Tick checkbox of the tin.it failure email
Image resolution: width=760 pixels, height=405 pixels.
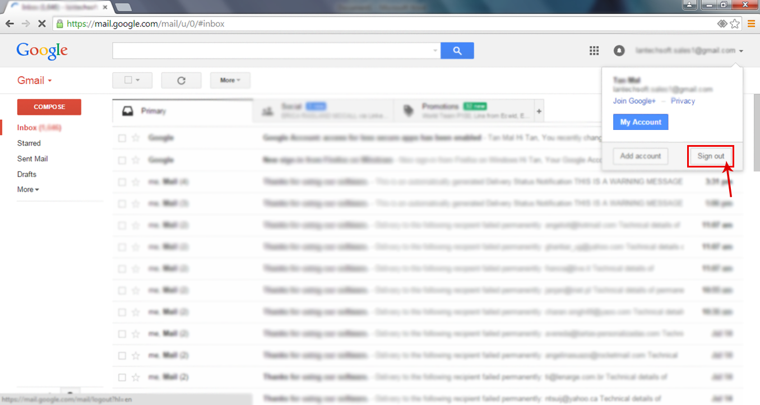(122, 269)
